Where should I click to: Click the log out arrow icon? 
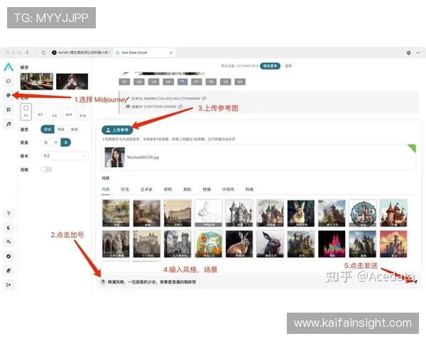tap(9, 285)
